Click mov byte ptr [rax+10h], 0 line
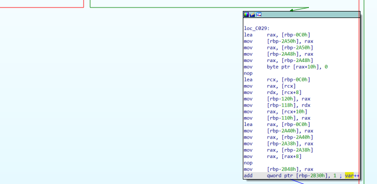377x184 pixels. pyautogui.click(x=286, y=67)
